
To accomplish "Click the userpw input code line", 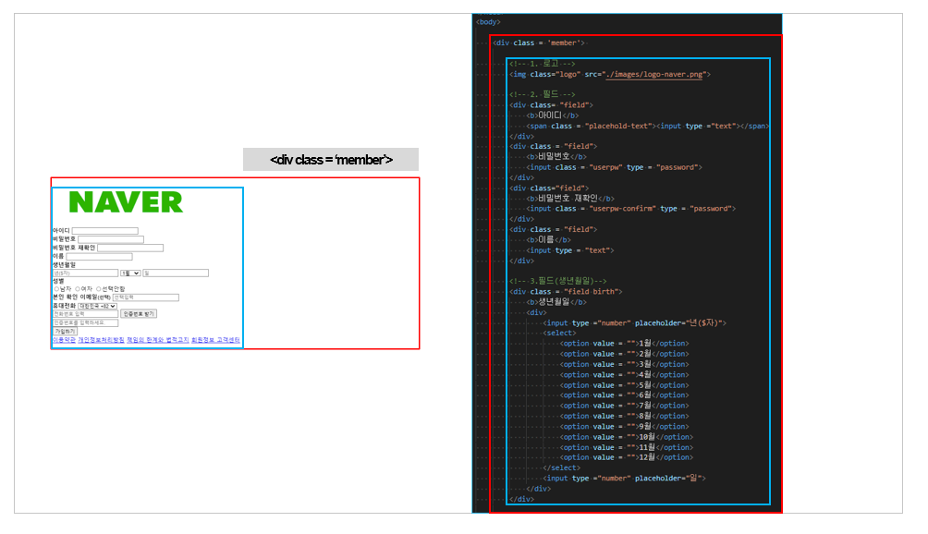I will pos(615,167).
